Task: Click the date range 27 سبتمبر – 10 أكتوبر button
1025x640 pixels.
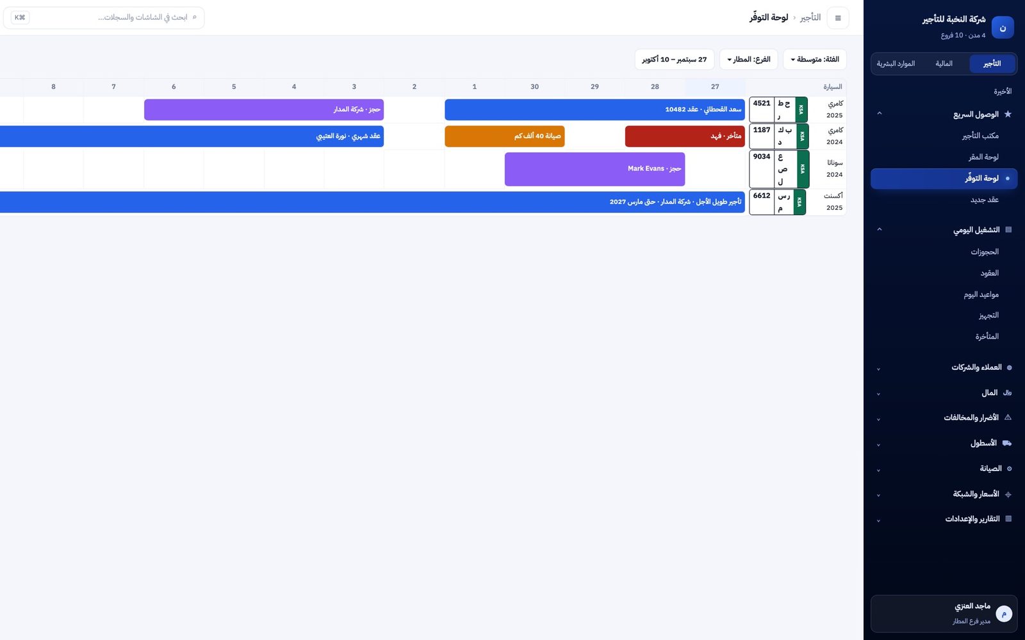Action: pos(675,60)
